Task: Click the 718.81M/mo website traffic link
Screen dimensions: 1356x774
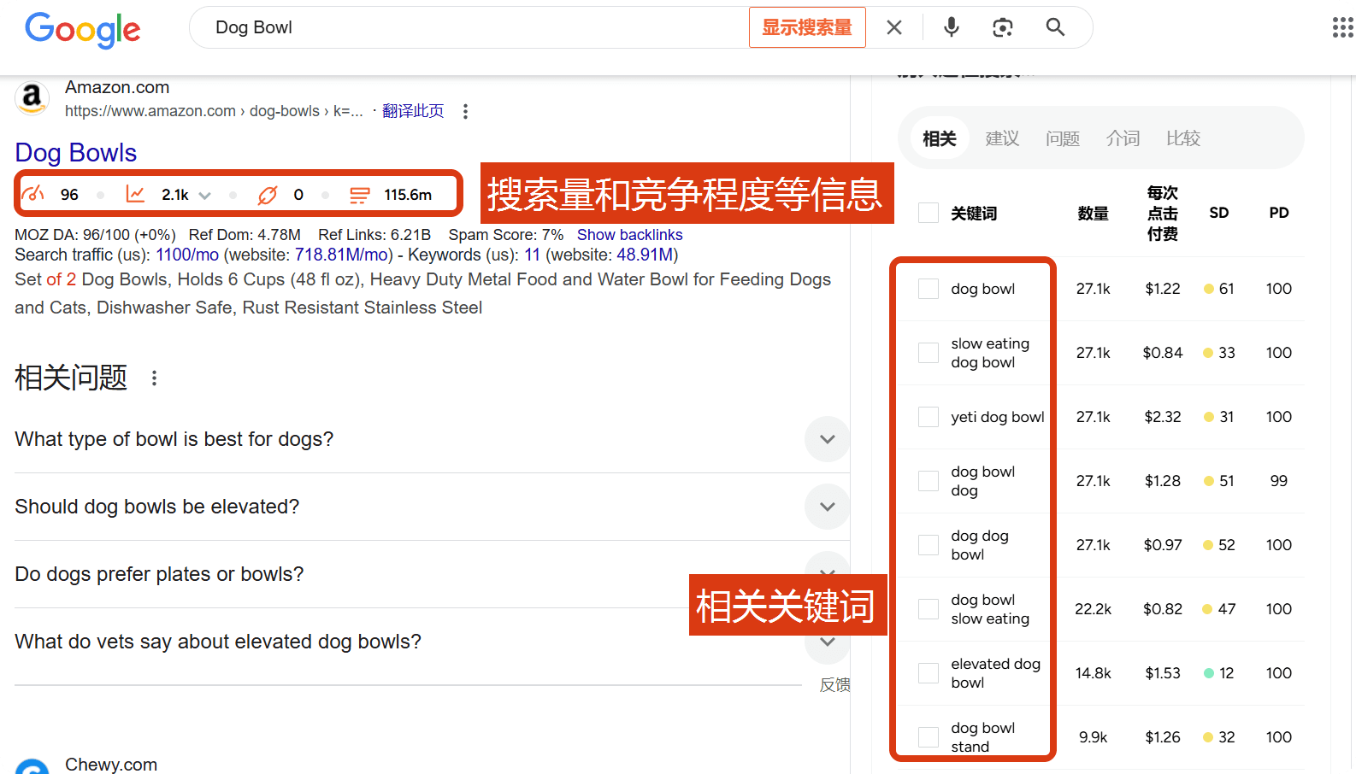Action: [x=341, y=255]
